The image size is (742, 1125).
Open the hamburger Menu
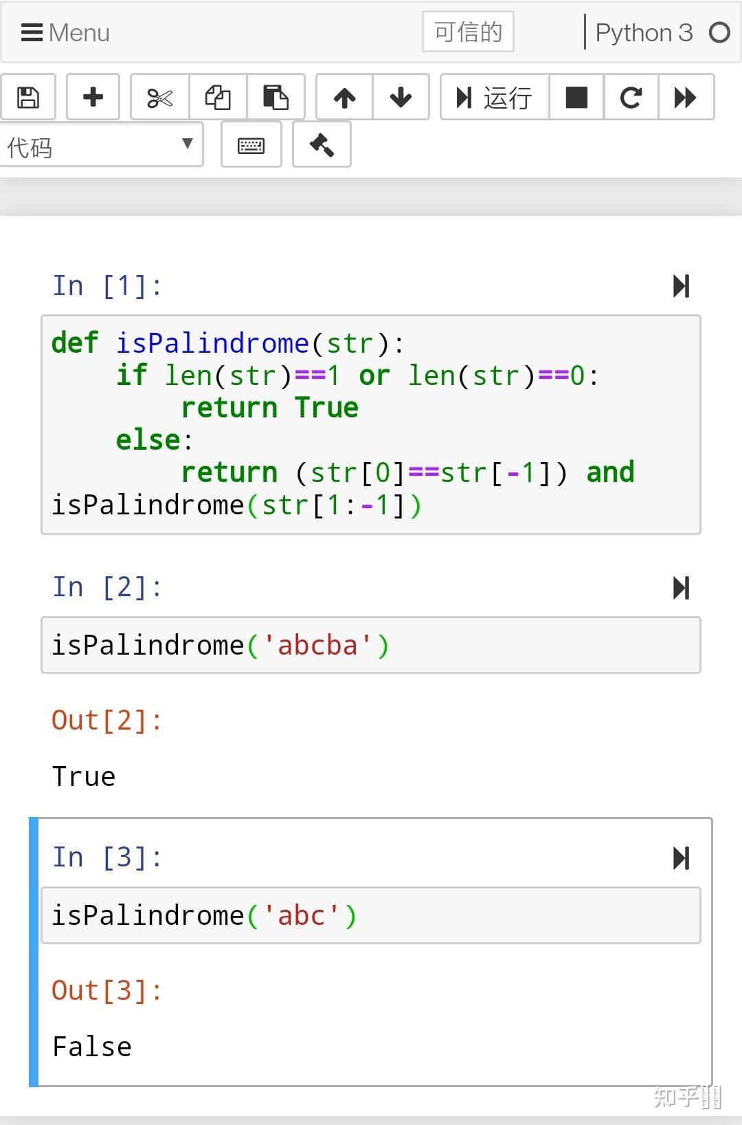click(x=65, y=32)
